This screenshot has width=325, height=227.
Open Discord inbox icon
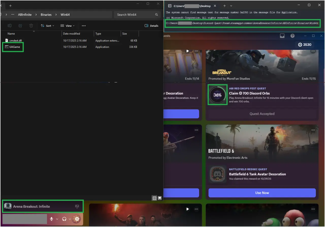click(x=282, y=36)
